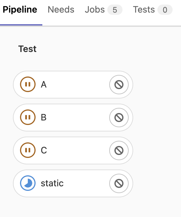Image resolution: width=181 pixels, height=217 pixels.
Task: Open job A details
Action: (x=44, y=84)
